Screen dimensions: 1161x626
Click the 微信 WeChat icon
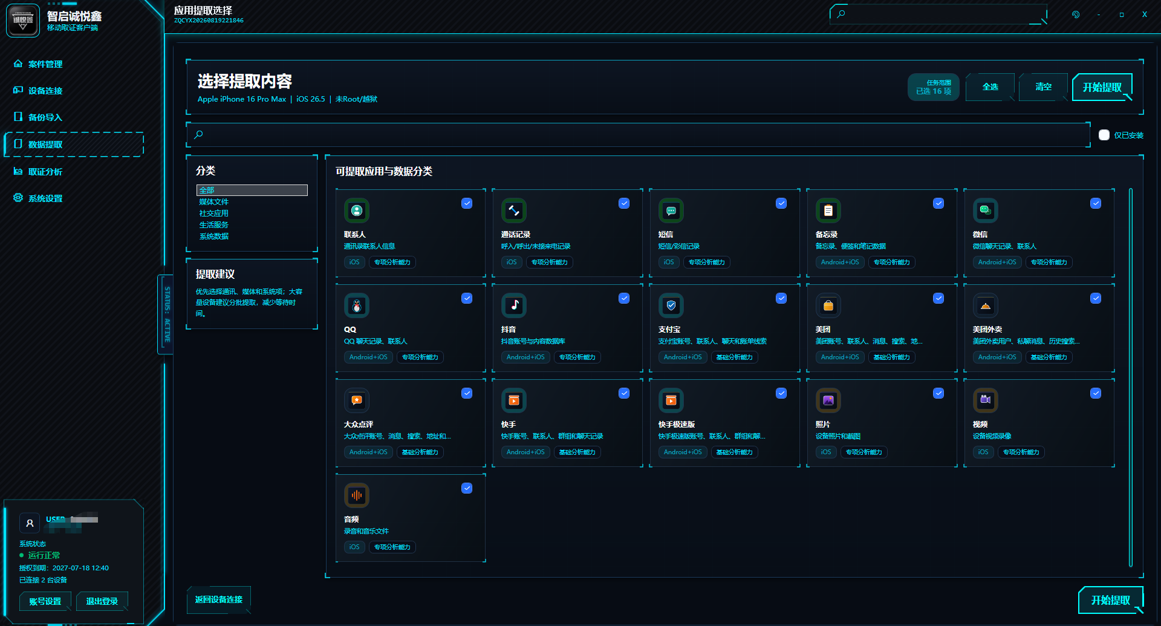[986, 210]
